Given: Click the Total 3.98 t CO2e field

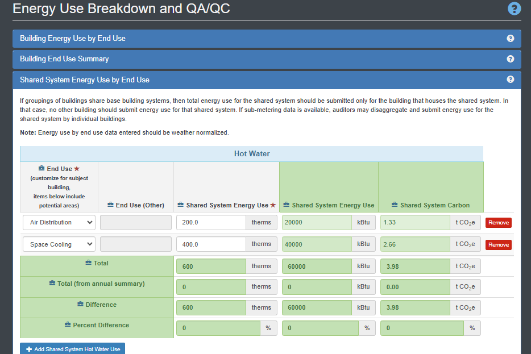Looking at the screenshot, I should click(x=415, y=266).
